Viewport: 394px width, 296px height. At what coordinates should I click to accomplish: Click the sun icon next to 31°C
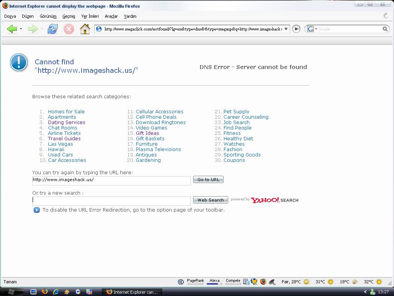coord(331,282)
